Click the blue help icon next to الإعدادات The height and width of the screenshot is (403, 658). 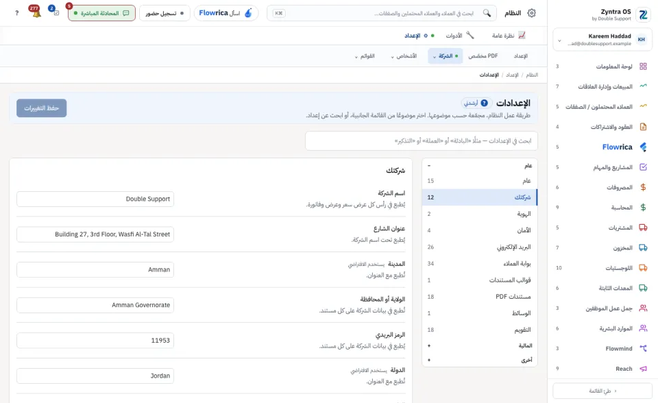point(485,103)
